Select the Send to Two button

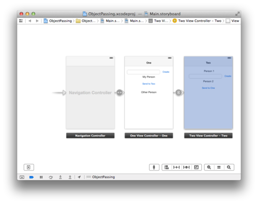pos(149,84)
